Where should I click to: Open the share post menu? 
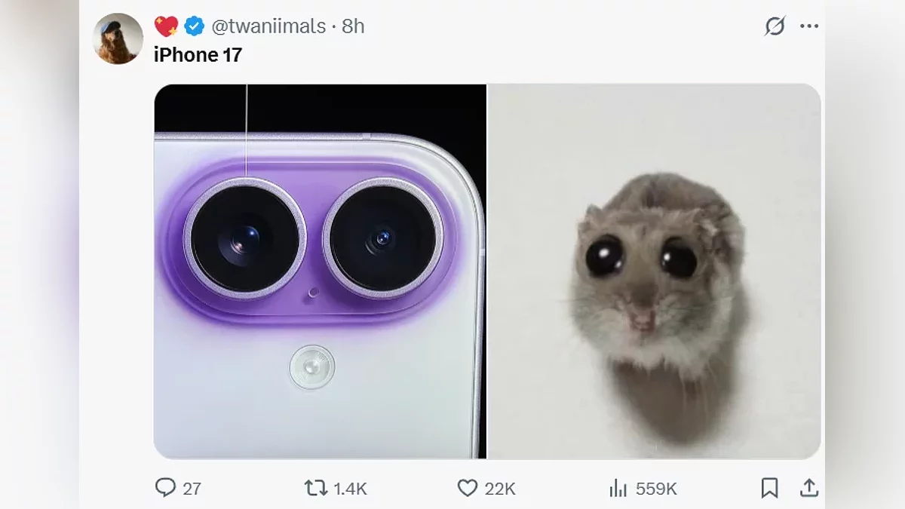click(x=809, y=488)
